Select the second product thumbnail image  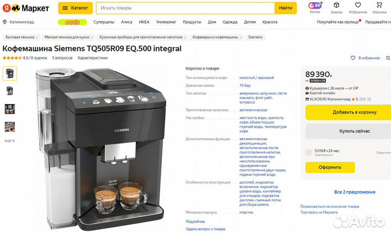click(10, 91)
